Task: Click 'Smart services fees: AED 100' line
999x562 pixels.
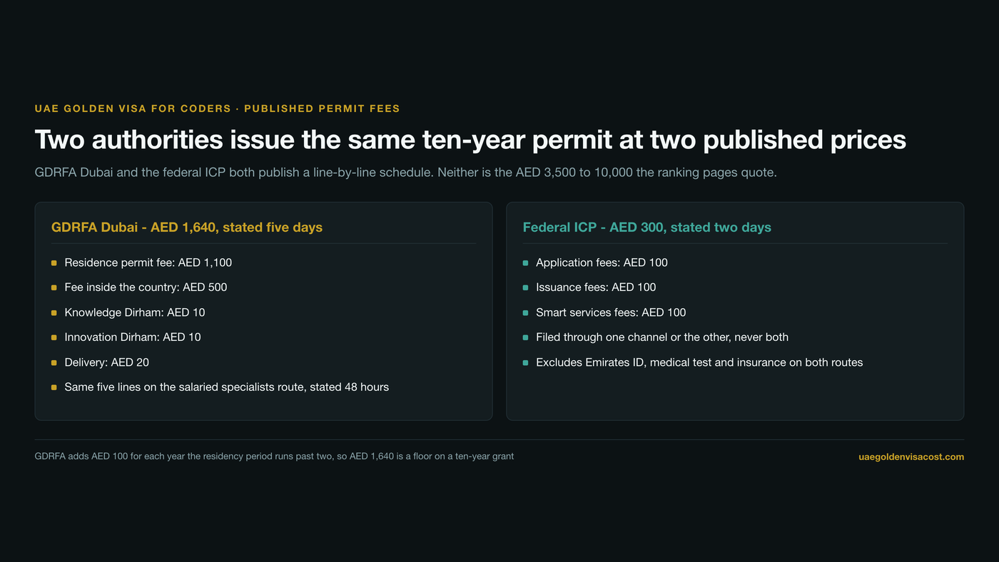Action: tap(611, 312)
